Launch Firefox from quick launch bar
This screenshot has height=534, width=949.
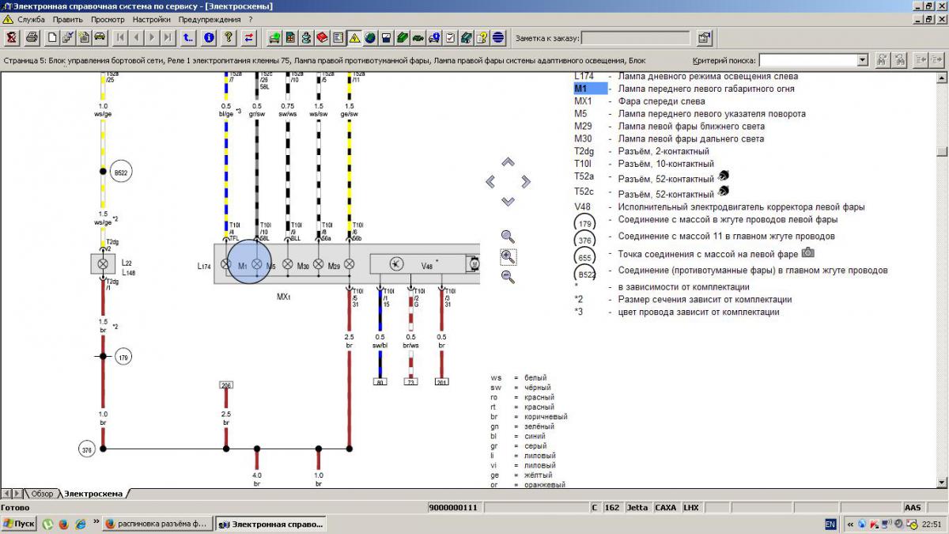63,524
